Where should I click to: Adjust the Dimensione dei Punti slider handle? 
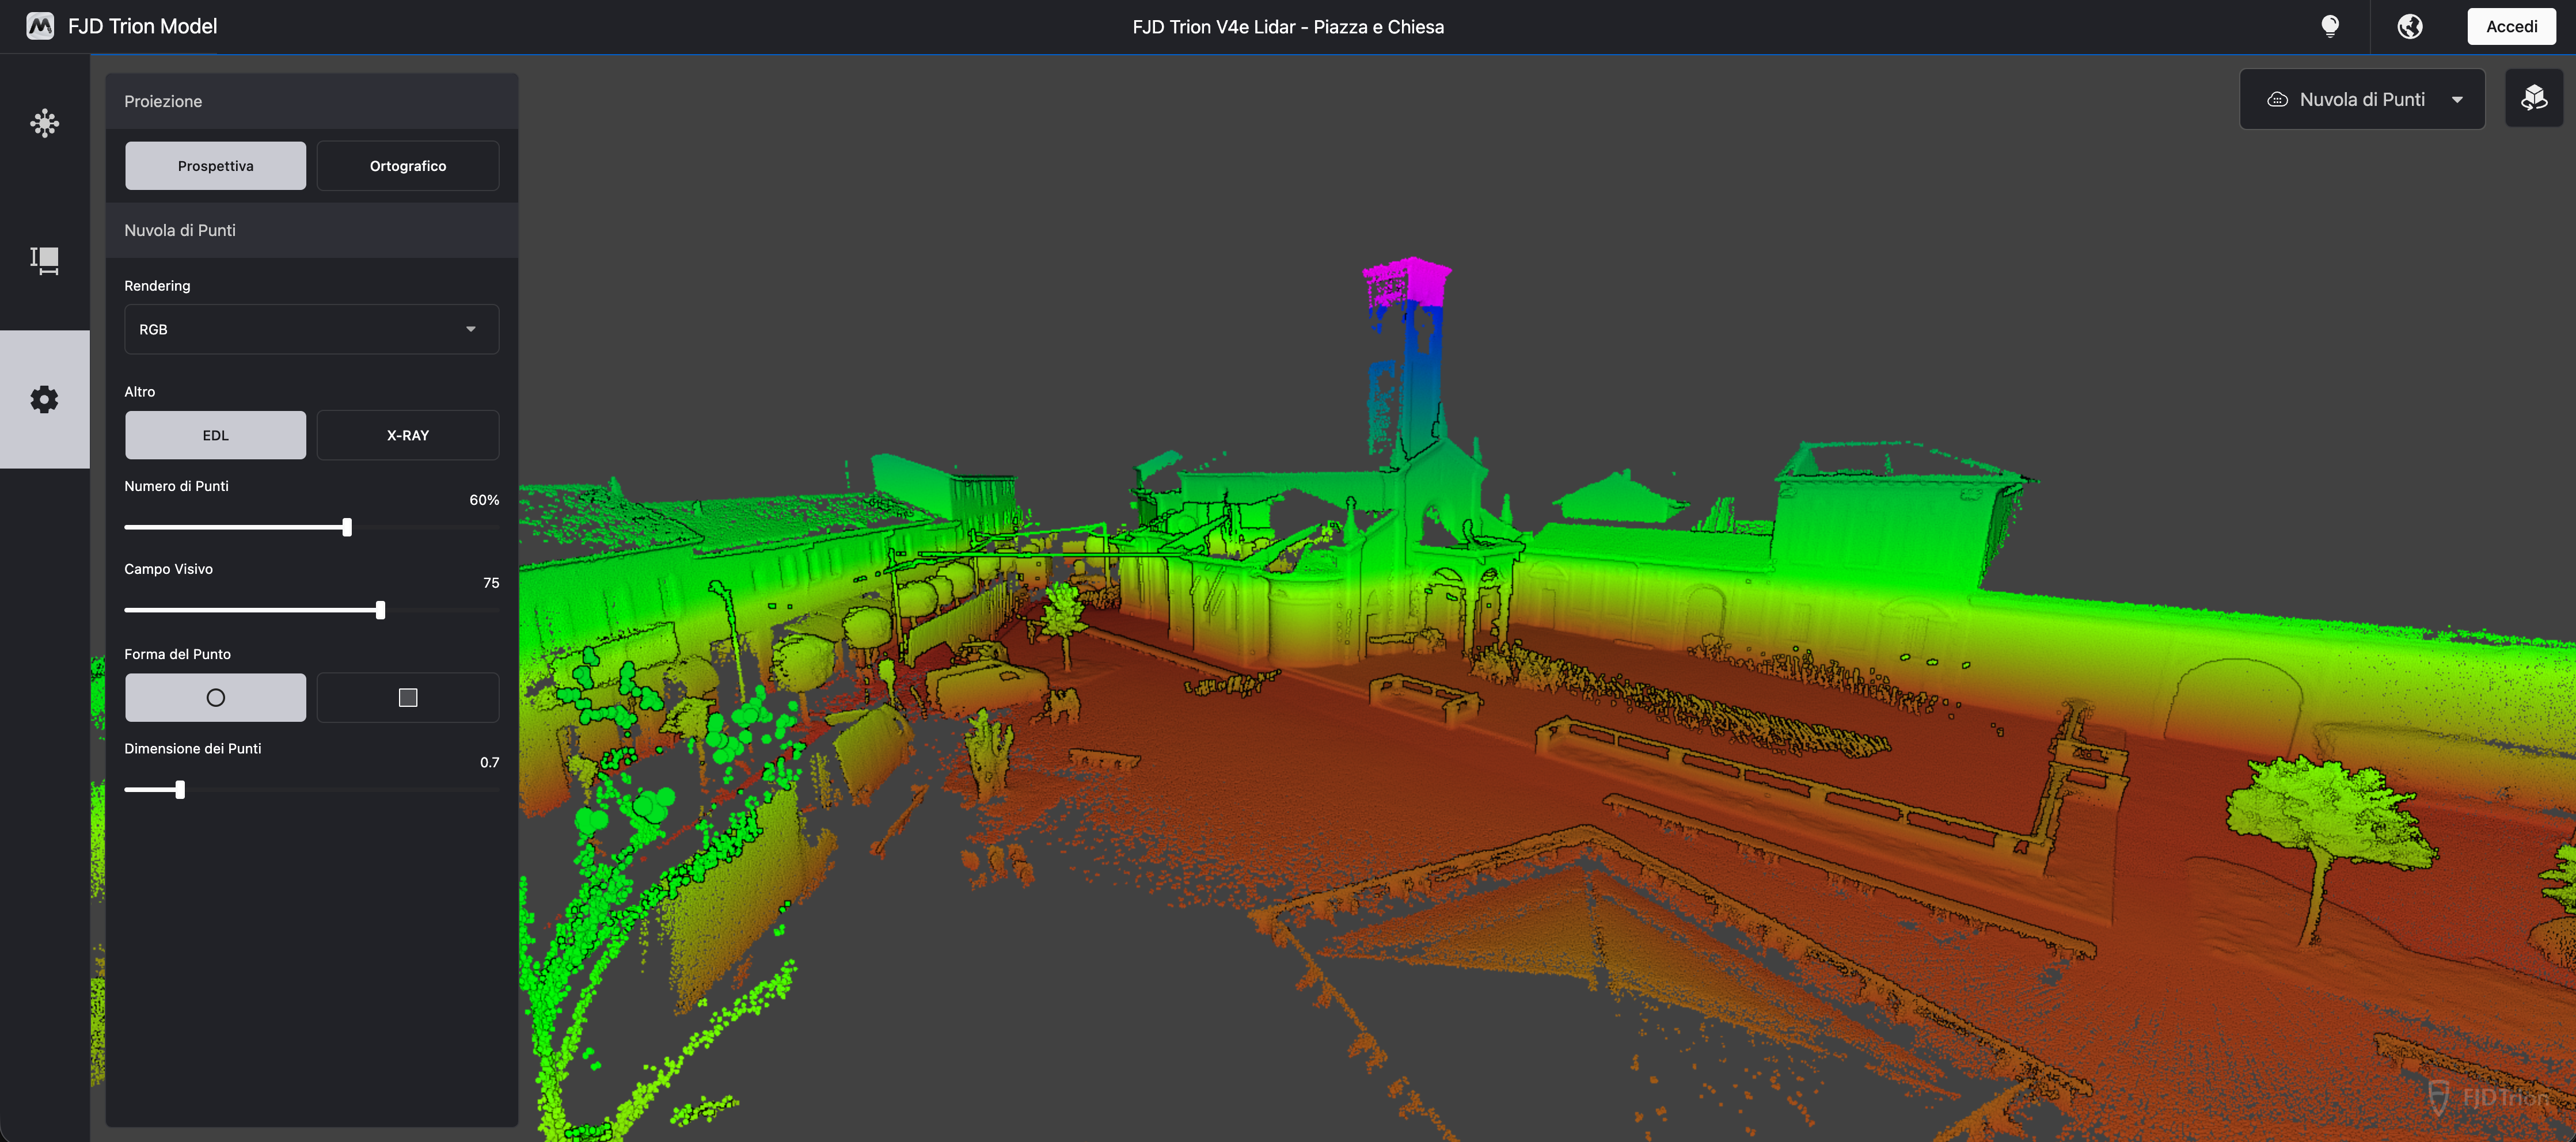click(x=180, y=790)
